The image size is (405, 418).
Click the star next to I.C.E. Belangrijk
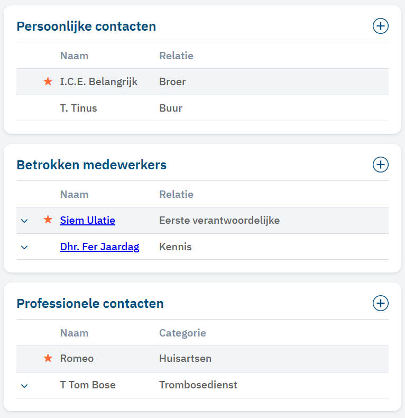(x=48, y=81)
